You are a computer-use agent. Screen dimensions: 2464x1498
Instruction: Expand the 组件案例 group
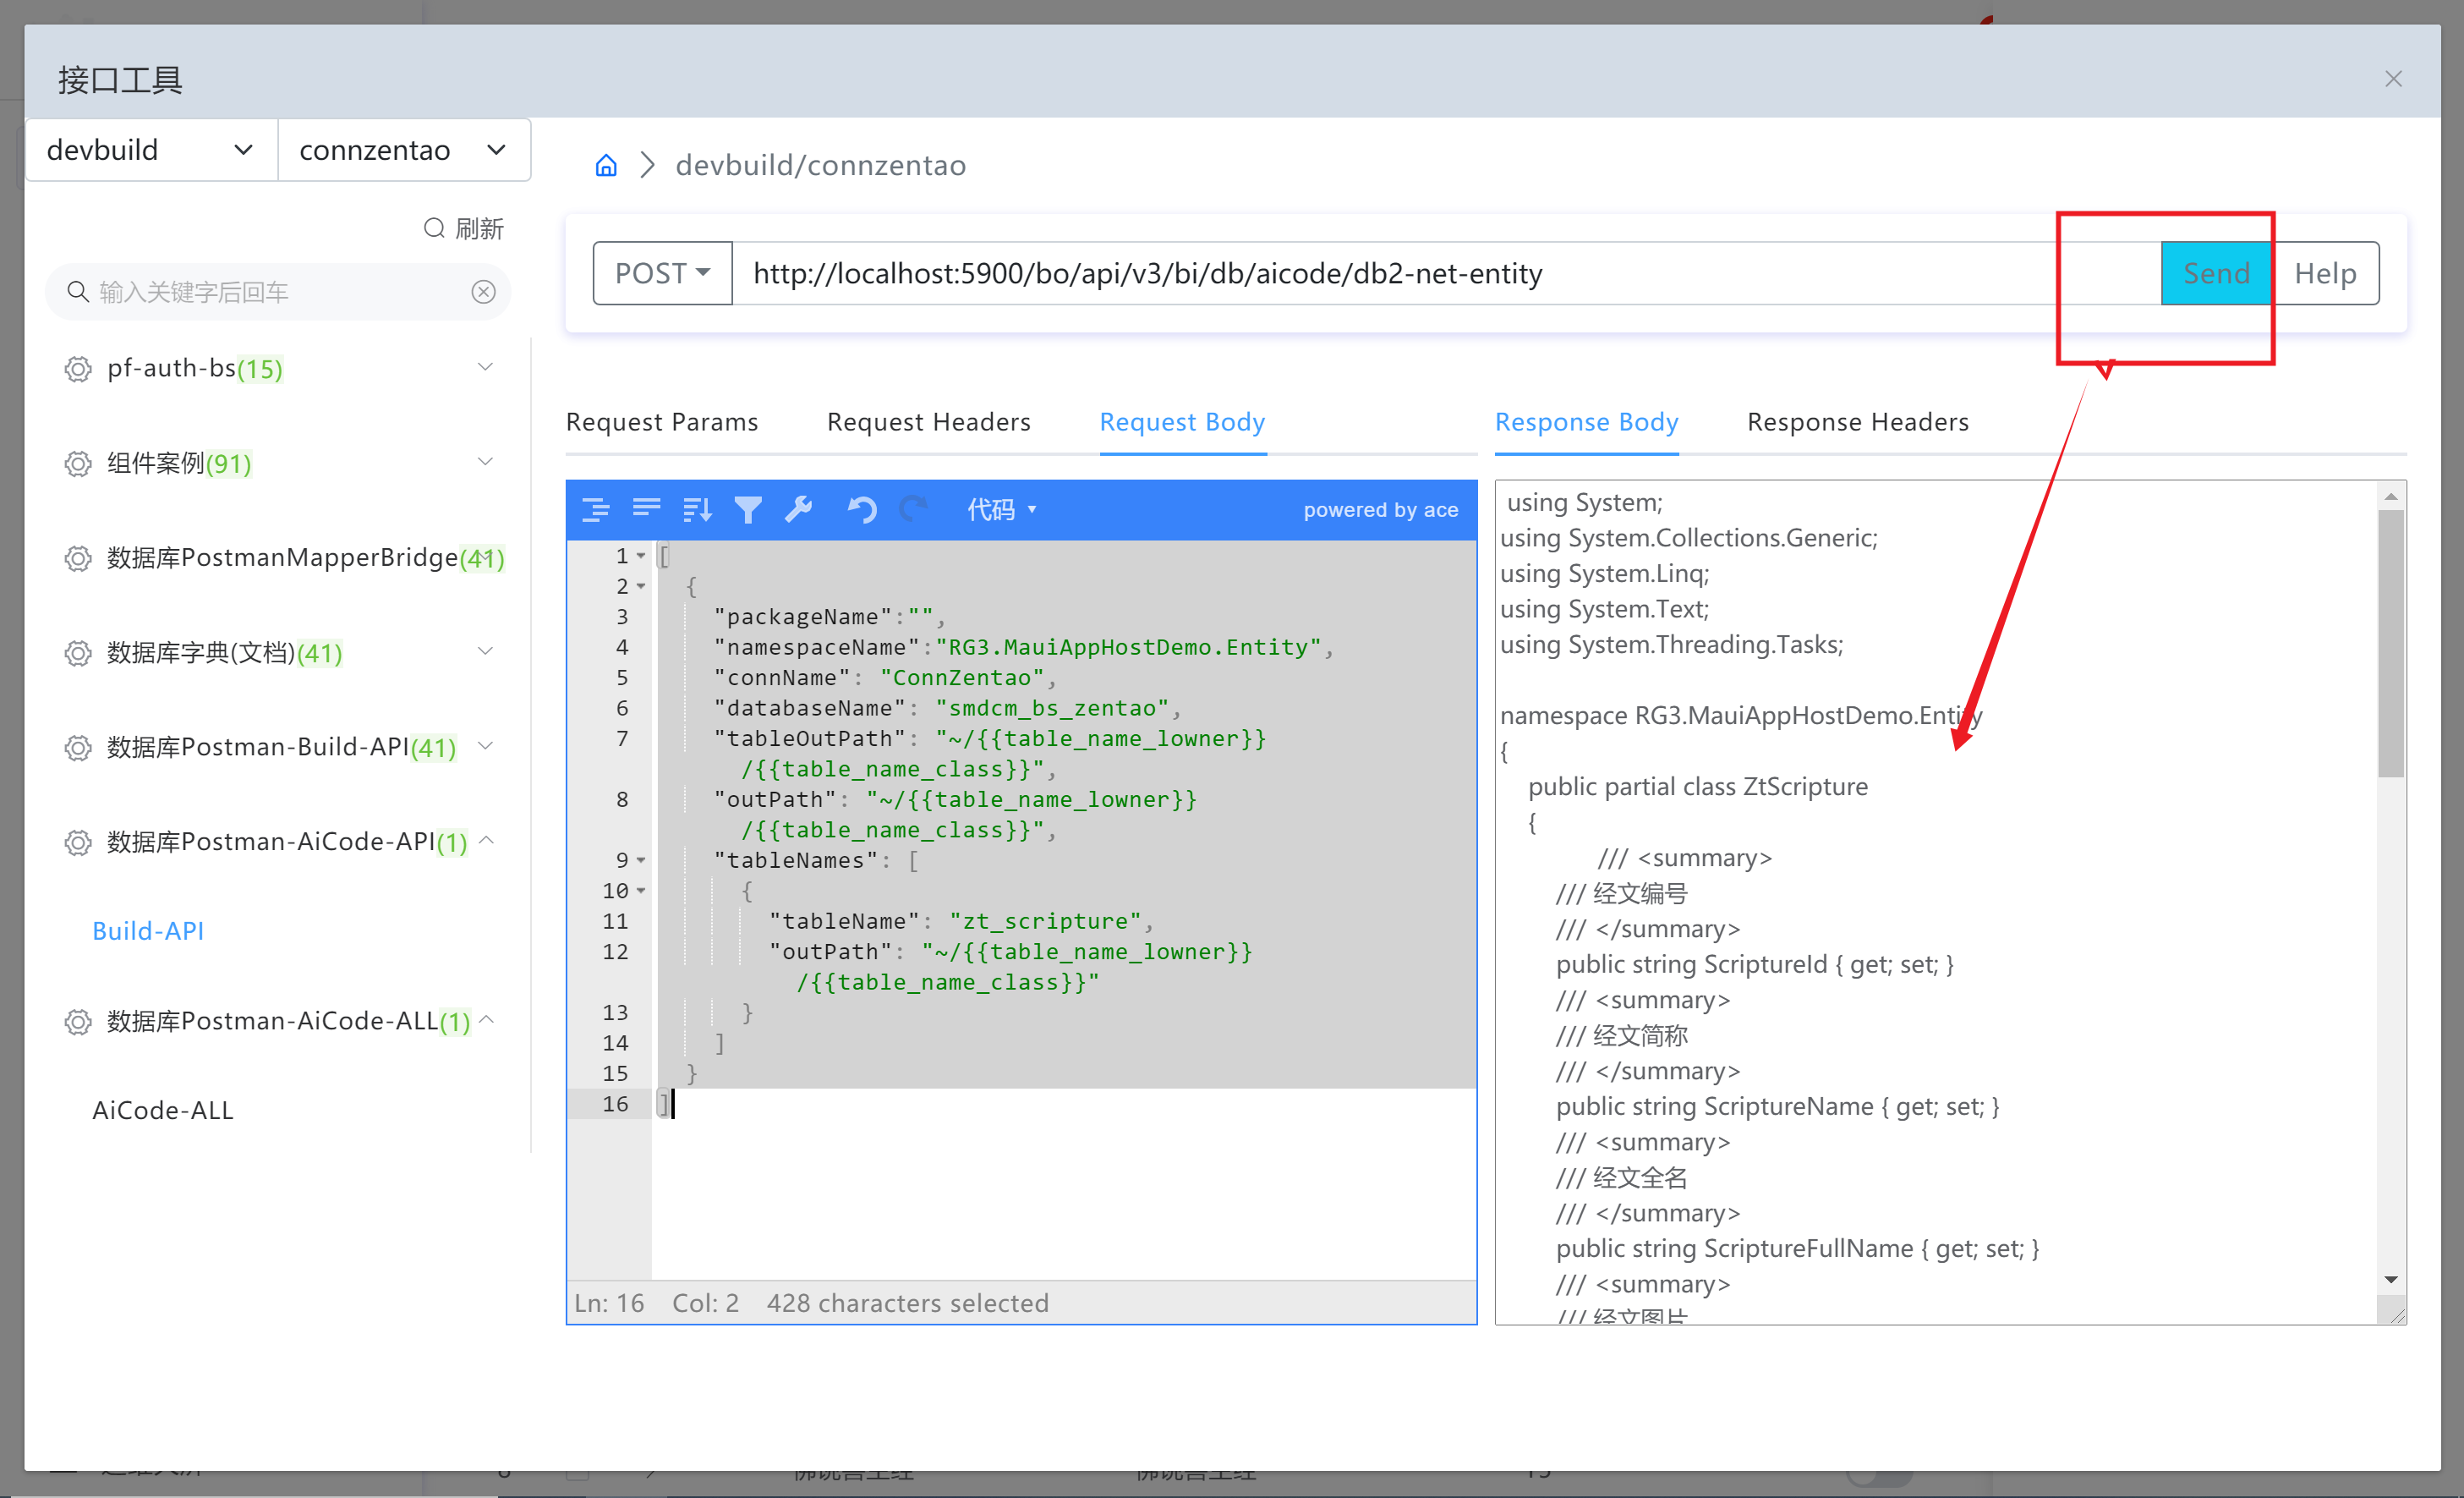[x=486, y=462]
